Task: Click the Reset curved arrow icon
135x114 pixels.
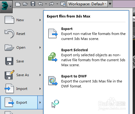Action: click(9, 34)
